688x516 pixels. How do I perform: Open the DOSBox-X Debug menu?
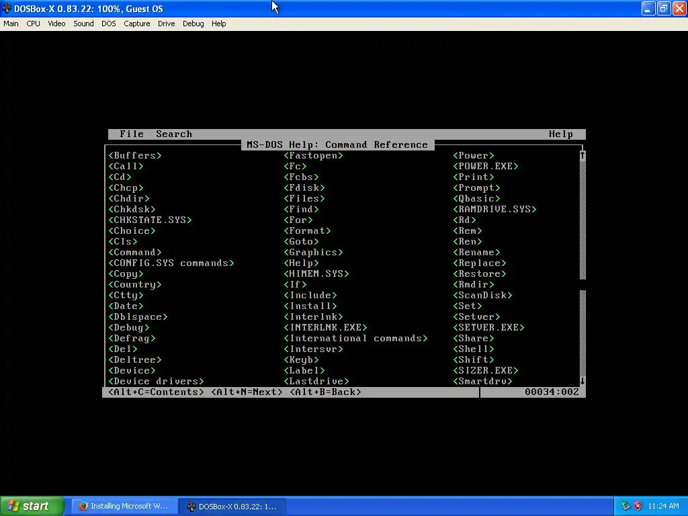(x=193, y=24)
